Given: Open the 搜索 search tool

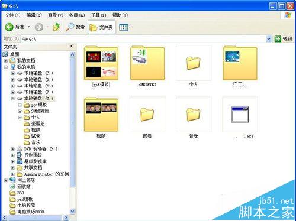Looking at the screenshot, I should tap(75, 27).
